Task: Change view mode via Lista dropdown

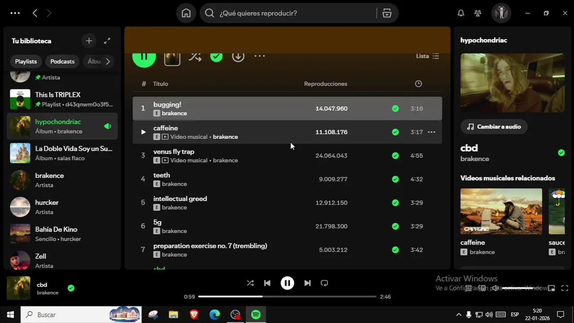Action: click(427, 56)
